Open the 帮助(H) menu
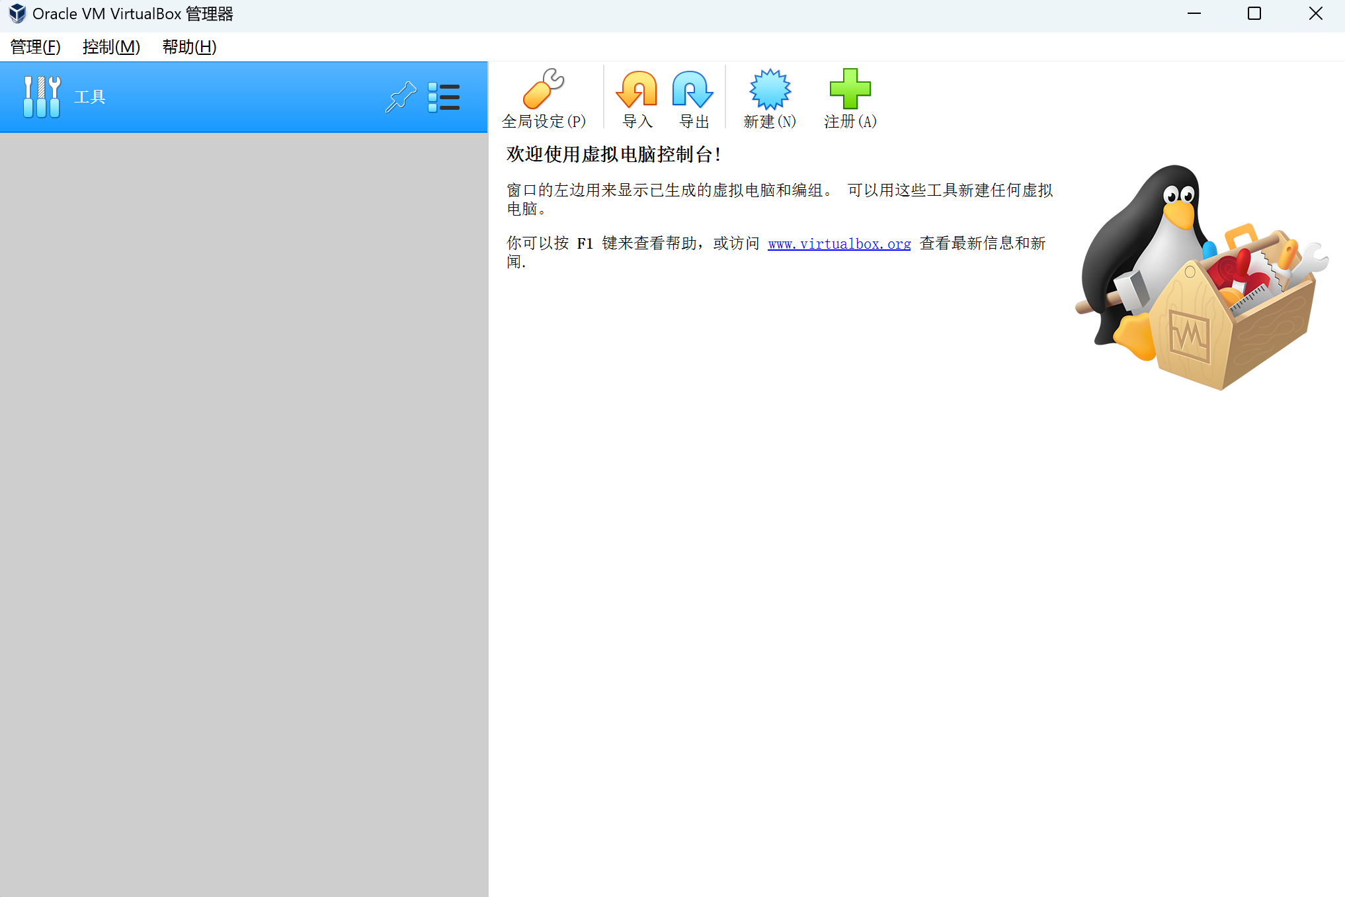The image size is (1345, 897). [189, 47]
